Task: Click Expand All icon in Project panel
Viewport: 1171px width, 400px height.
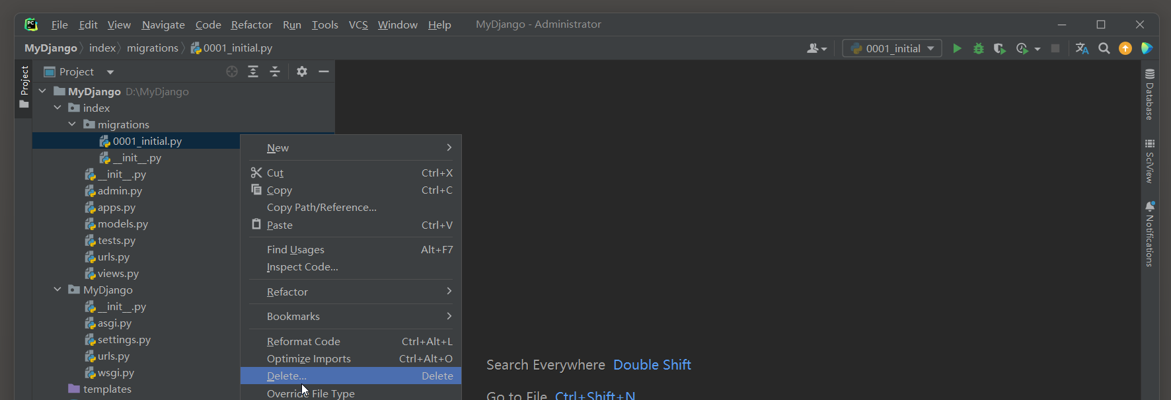Action: click(253, 71)
